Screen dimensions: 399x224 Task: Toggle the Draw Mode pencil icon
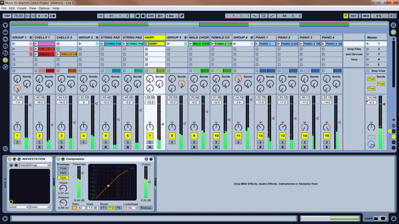182,16
